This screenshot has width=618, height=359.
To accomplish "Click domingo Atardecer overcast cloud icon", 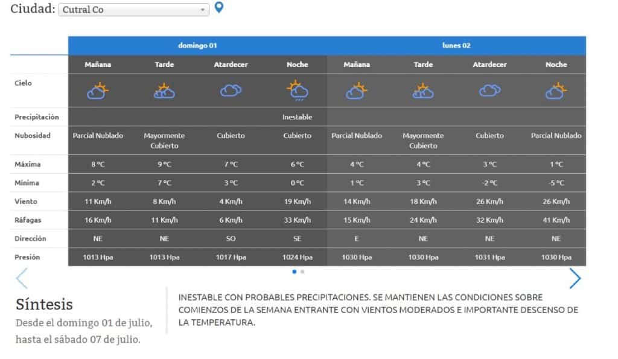I will [x=231, y=91].
